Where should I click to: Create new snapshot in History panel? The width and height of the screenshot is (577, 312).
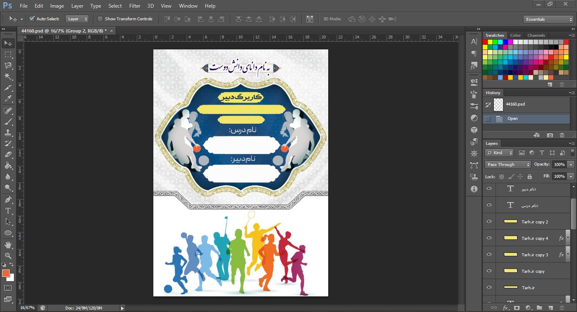pyautogui.click(x=550, y=135)
